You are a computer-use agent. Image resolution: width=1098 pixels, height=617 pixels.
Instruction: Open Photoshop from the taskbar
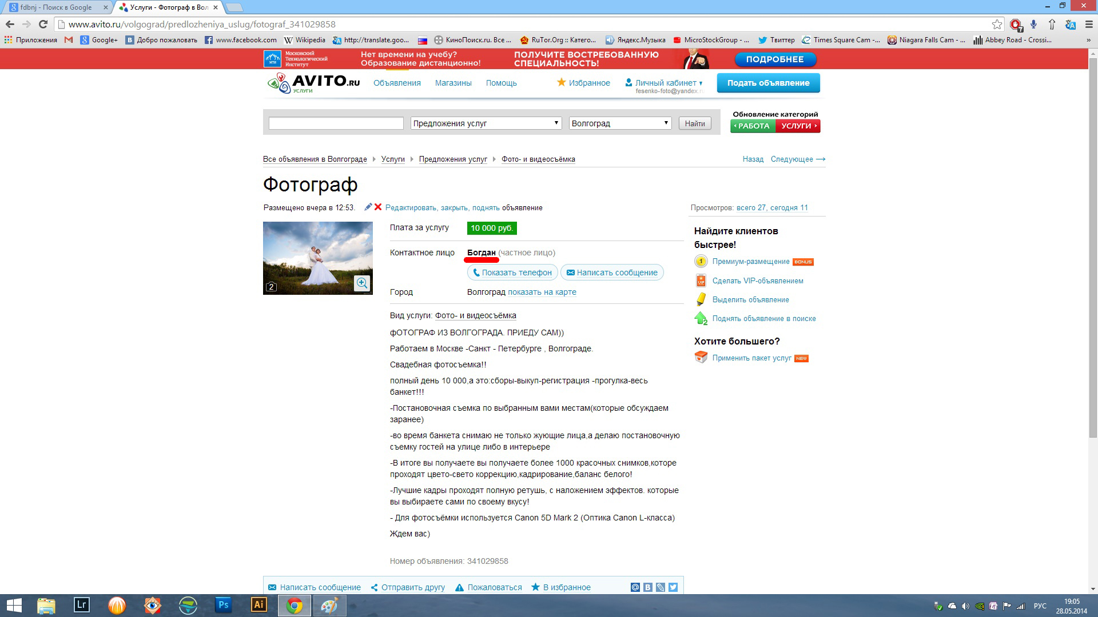(223, 604)
